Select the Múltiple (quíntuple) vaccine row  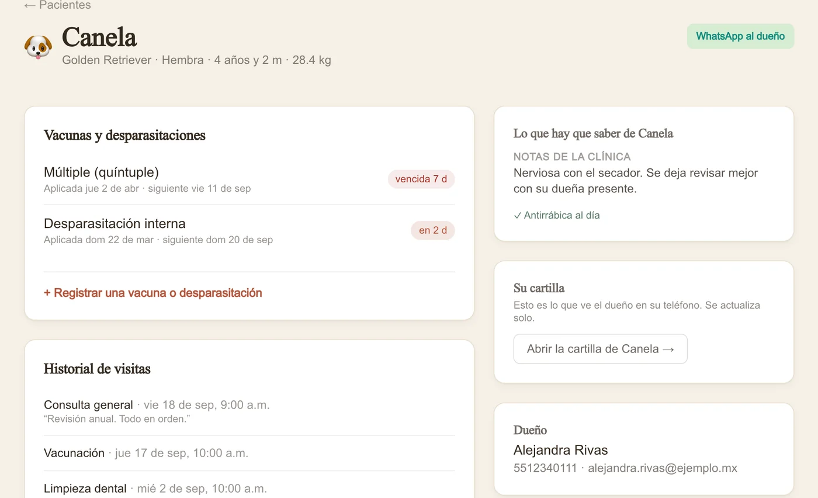pos(249,179)
